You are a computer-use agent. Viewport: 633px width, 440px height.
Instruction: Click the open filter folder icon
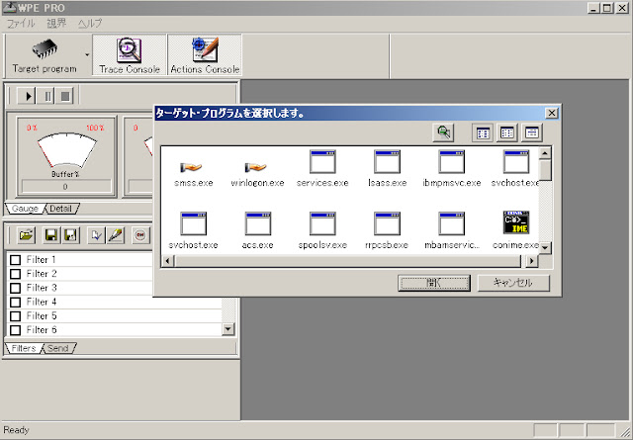(27, 235)
